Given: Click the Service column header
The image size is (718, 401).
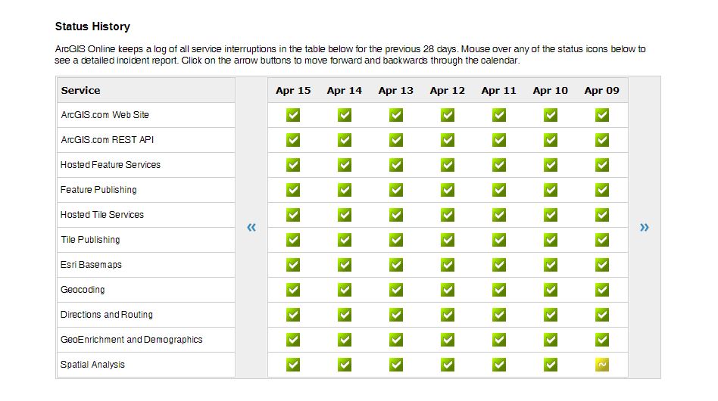Looking at the screenshot, I should point(80,90).
